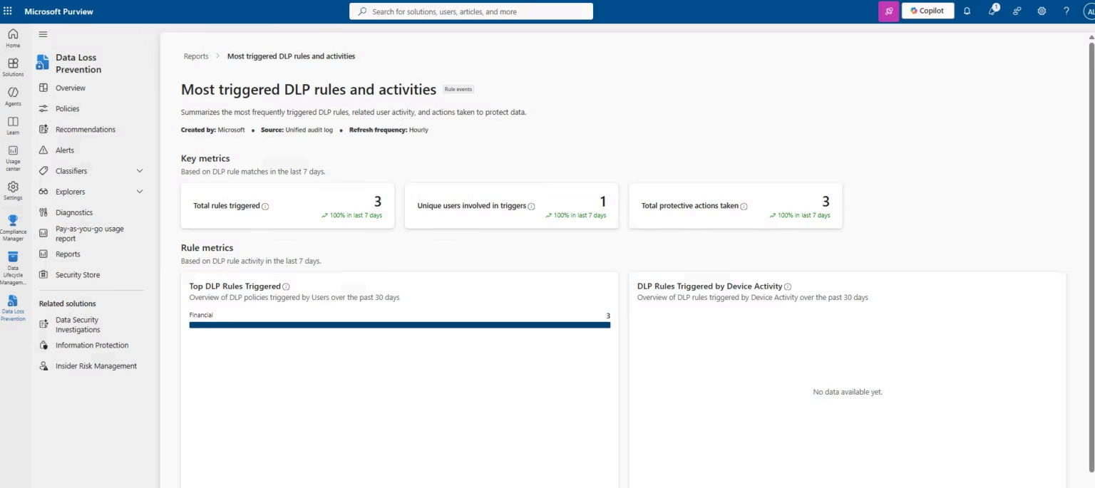Click the Financial rule bar
The width and height of the screenshot is (1095, 488).
tap(400, 325)
